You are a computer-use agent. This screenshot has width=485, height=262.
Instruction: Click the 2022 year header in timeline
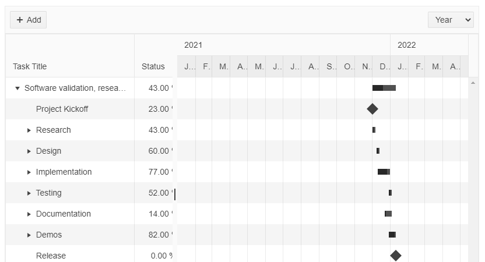(407, 45)
